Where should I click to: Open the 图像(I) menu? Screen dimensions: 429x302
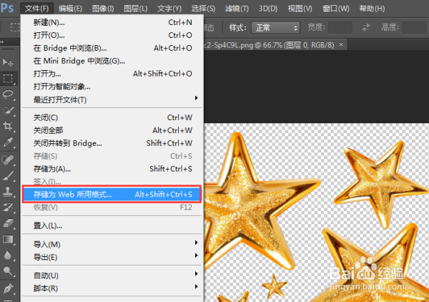click(x=103, y=9)
